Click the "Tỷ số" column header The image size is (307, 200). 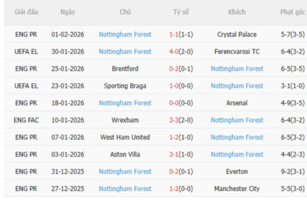pyautogui.click(x=181, y=11)
